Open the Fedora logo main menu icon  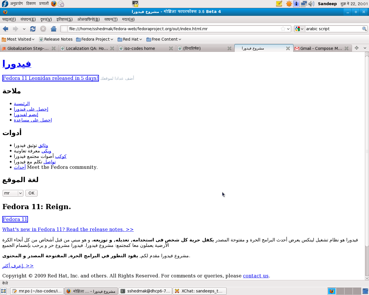(x=5, y=4)
